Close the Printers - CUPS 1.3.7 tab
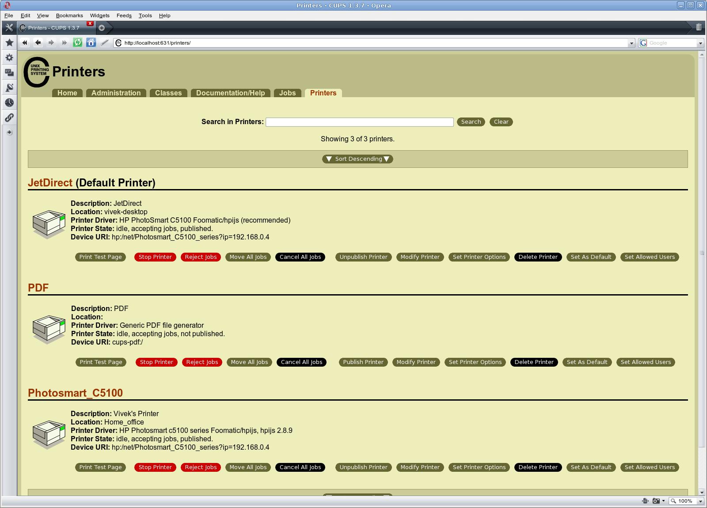Screen dimensions: 707x508 (x=90, y=23)
